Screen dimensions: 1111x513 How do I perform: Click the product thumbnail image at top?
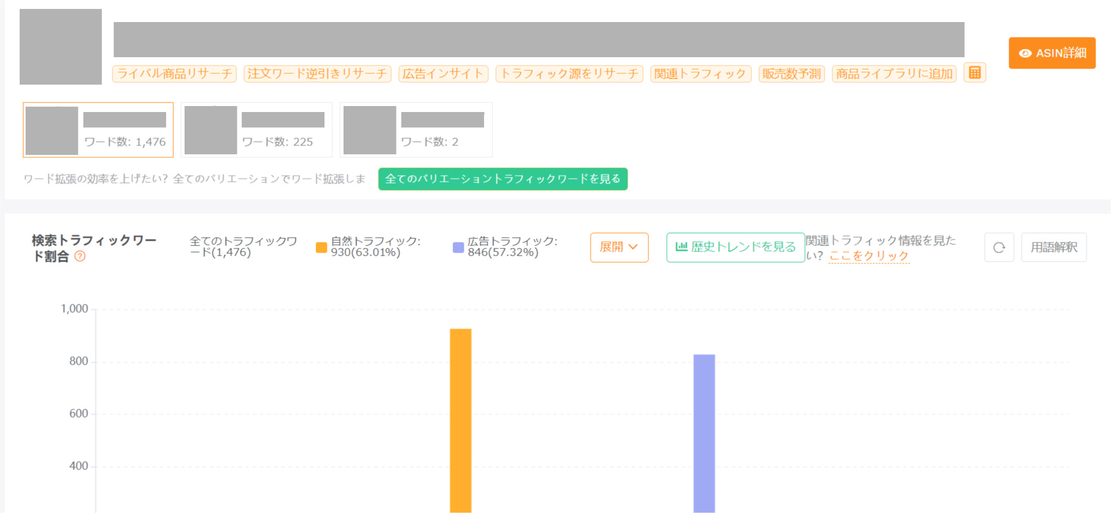[61, 46]
